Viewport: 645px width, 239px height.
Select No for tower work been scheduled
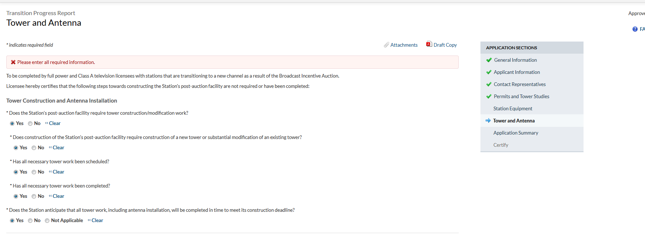click(x=34, y=172)
